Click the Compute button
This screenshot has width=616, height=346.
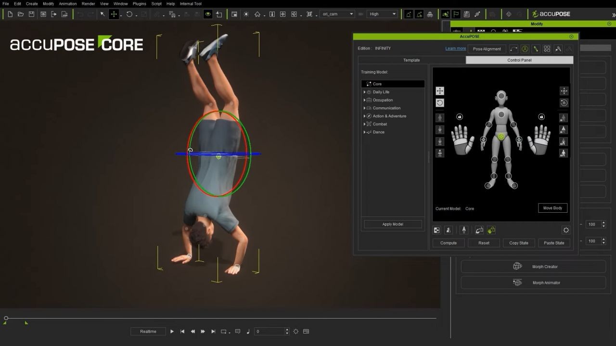448,243
